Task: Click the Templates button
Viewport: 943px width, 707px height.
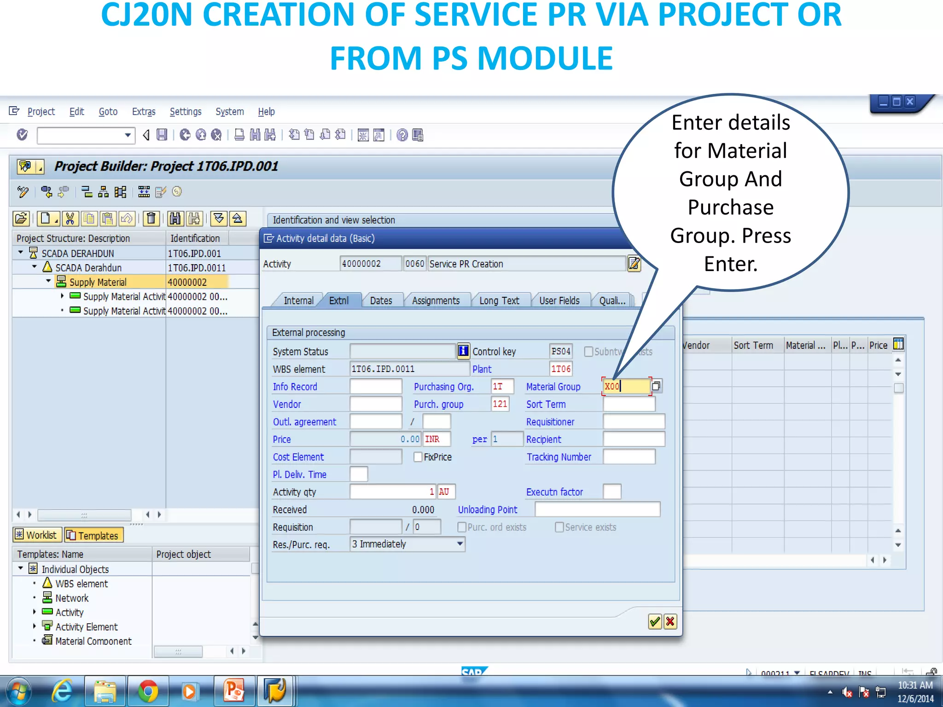Action: [x=94, y=535]
